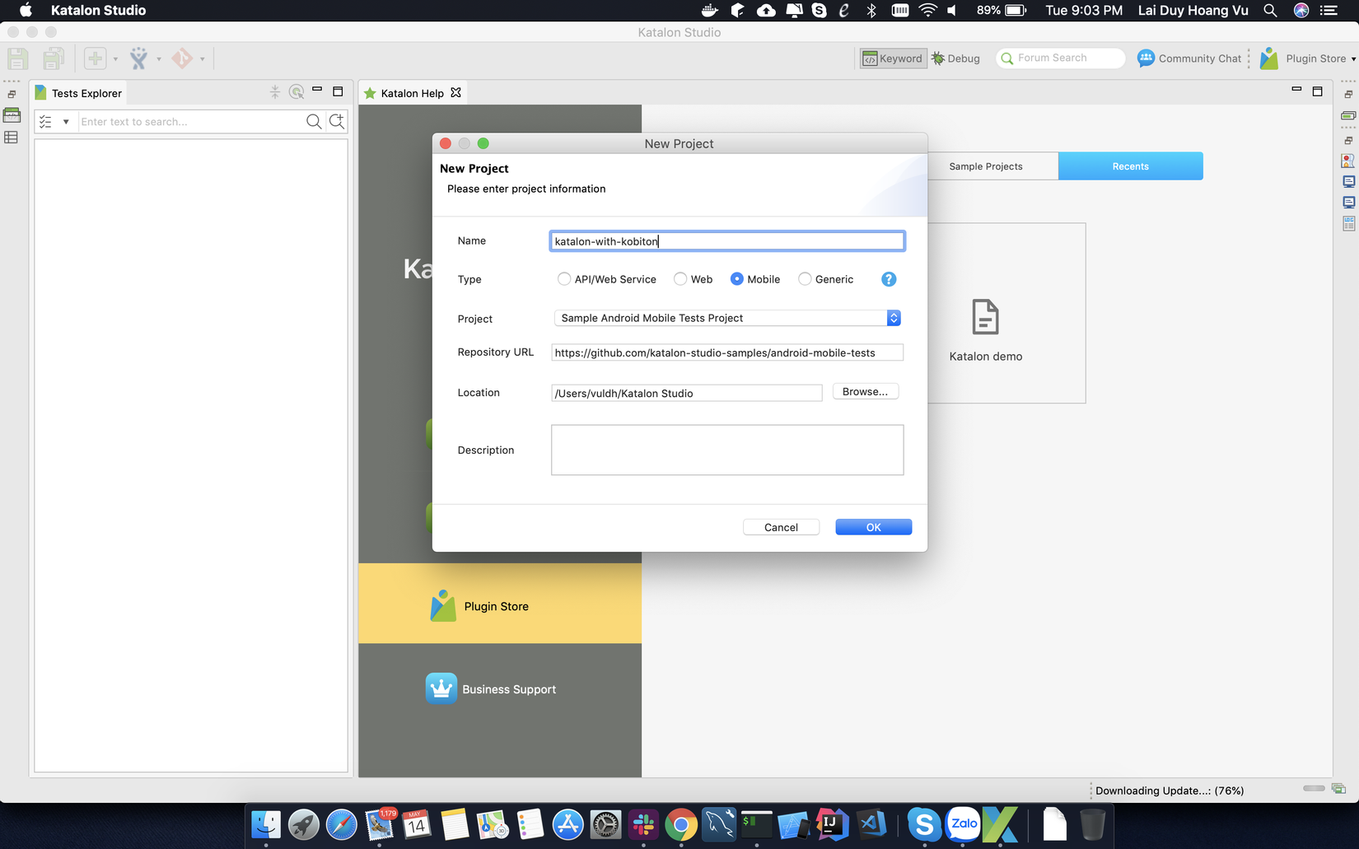Click the Plugin Store logo icon in the toolbar
1359x849 pixels.
(1269, 58)
